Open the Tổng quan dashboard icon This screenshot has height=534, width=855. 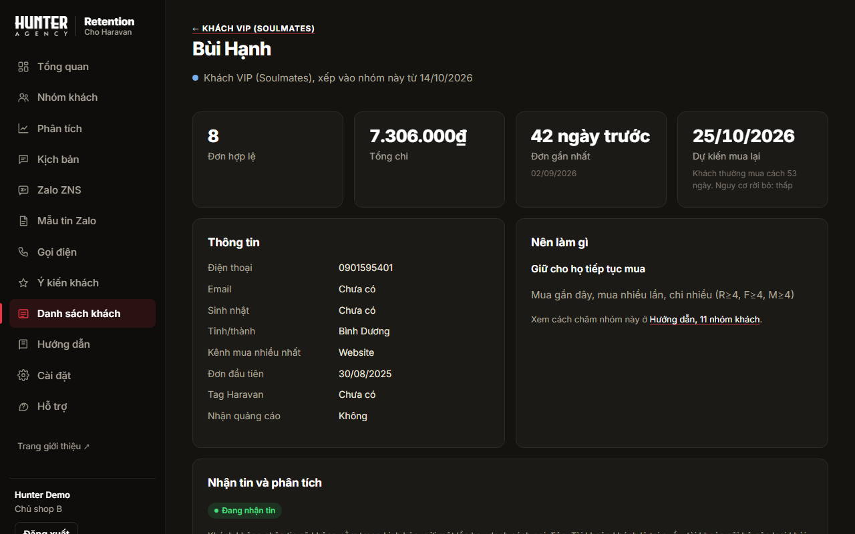coord(23,67)
